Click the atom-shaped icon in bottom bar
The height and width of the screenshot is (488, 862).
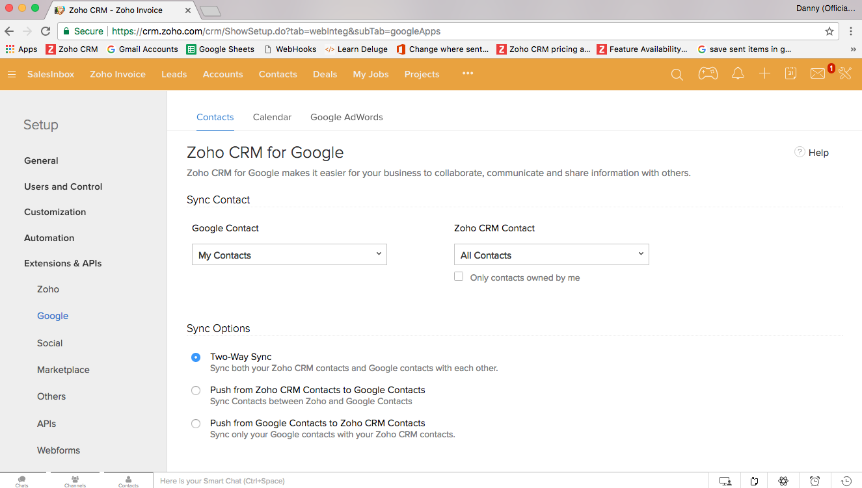coord(783,481)
